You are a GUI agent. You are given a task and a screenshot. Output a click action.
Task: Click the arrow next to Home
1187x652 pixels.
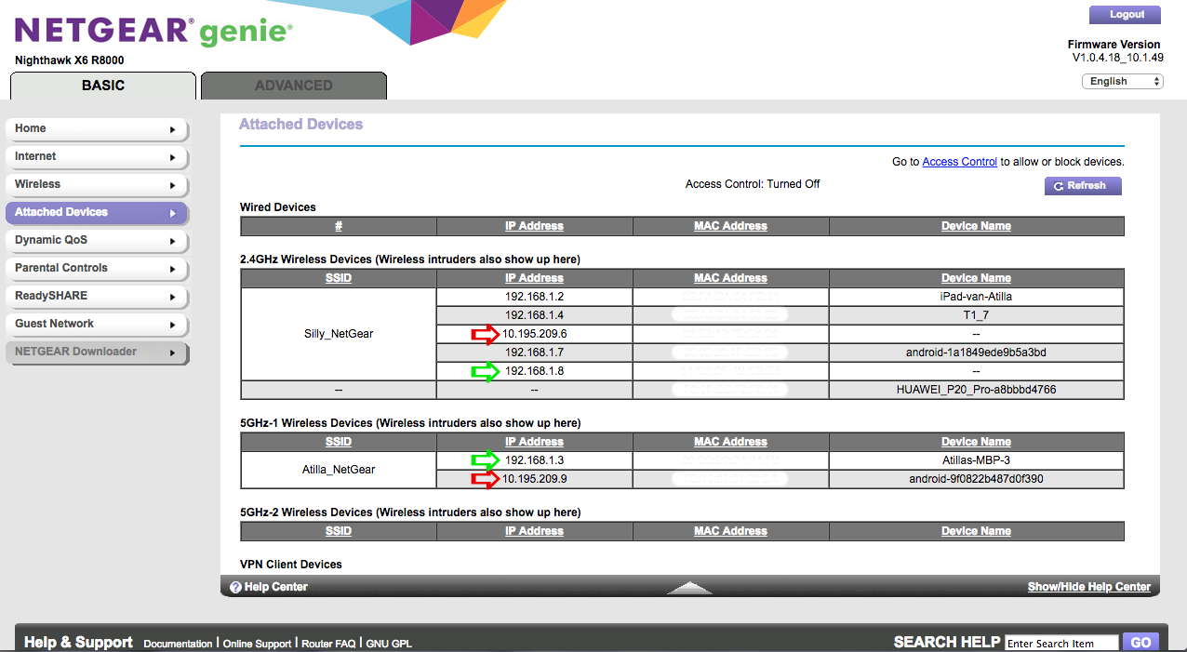click(172, 129)
